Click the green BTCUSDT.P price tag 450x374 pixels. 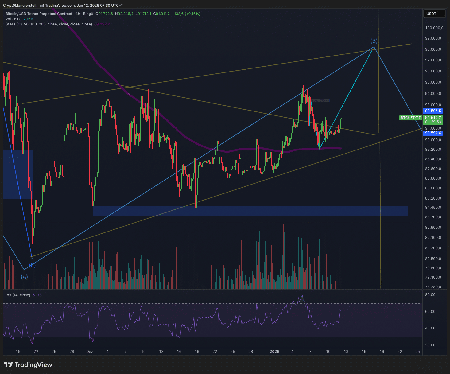[411, 118]
